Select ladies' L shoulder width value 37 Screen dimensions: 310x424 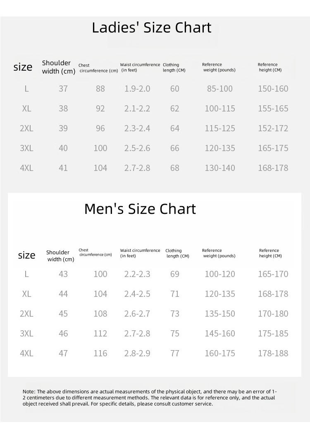[63, 89]
